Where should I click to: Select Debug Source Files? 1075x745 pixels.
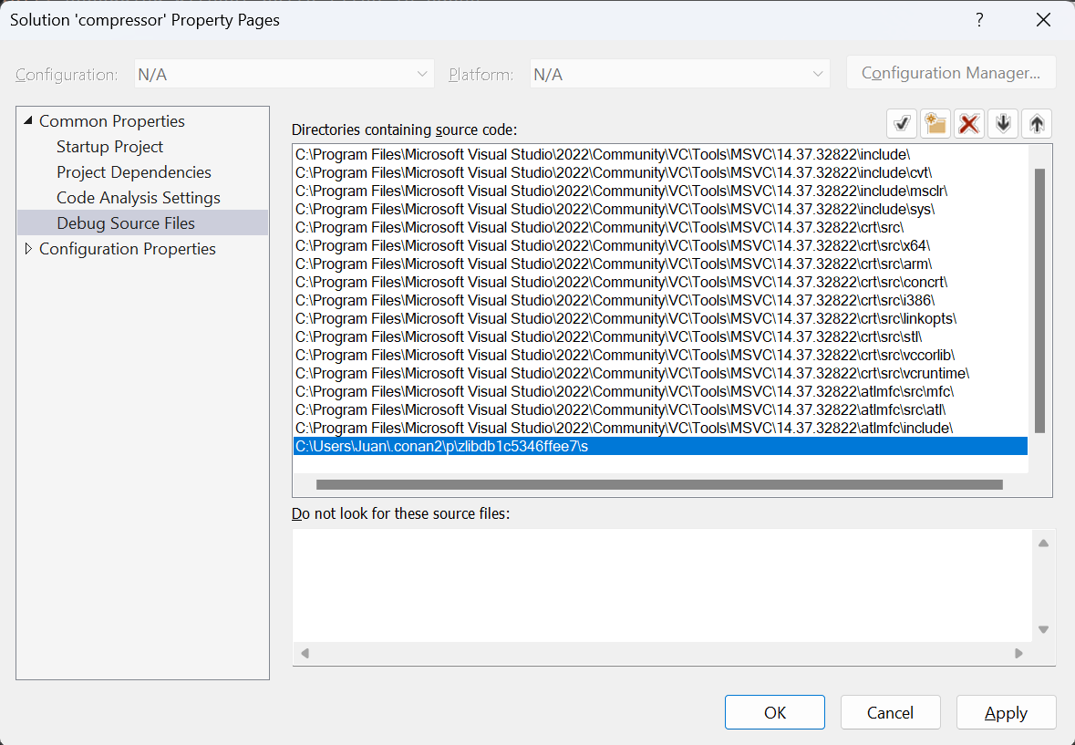126,222
